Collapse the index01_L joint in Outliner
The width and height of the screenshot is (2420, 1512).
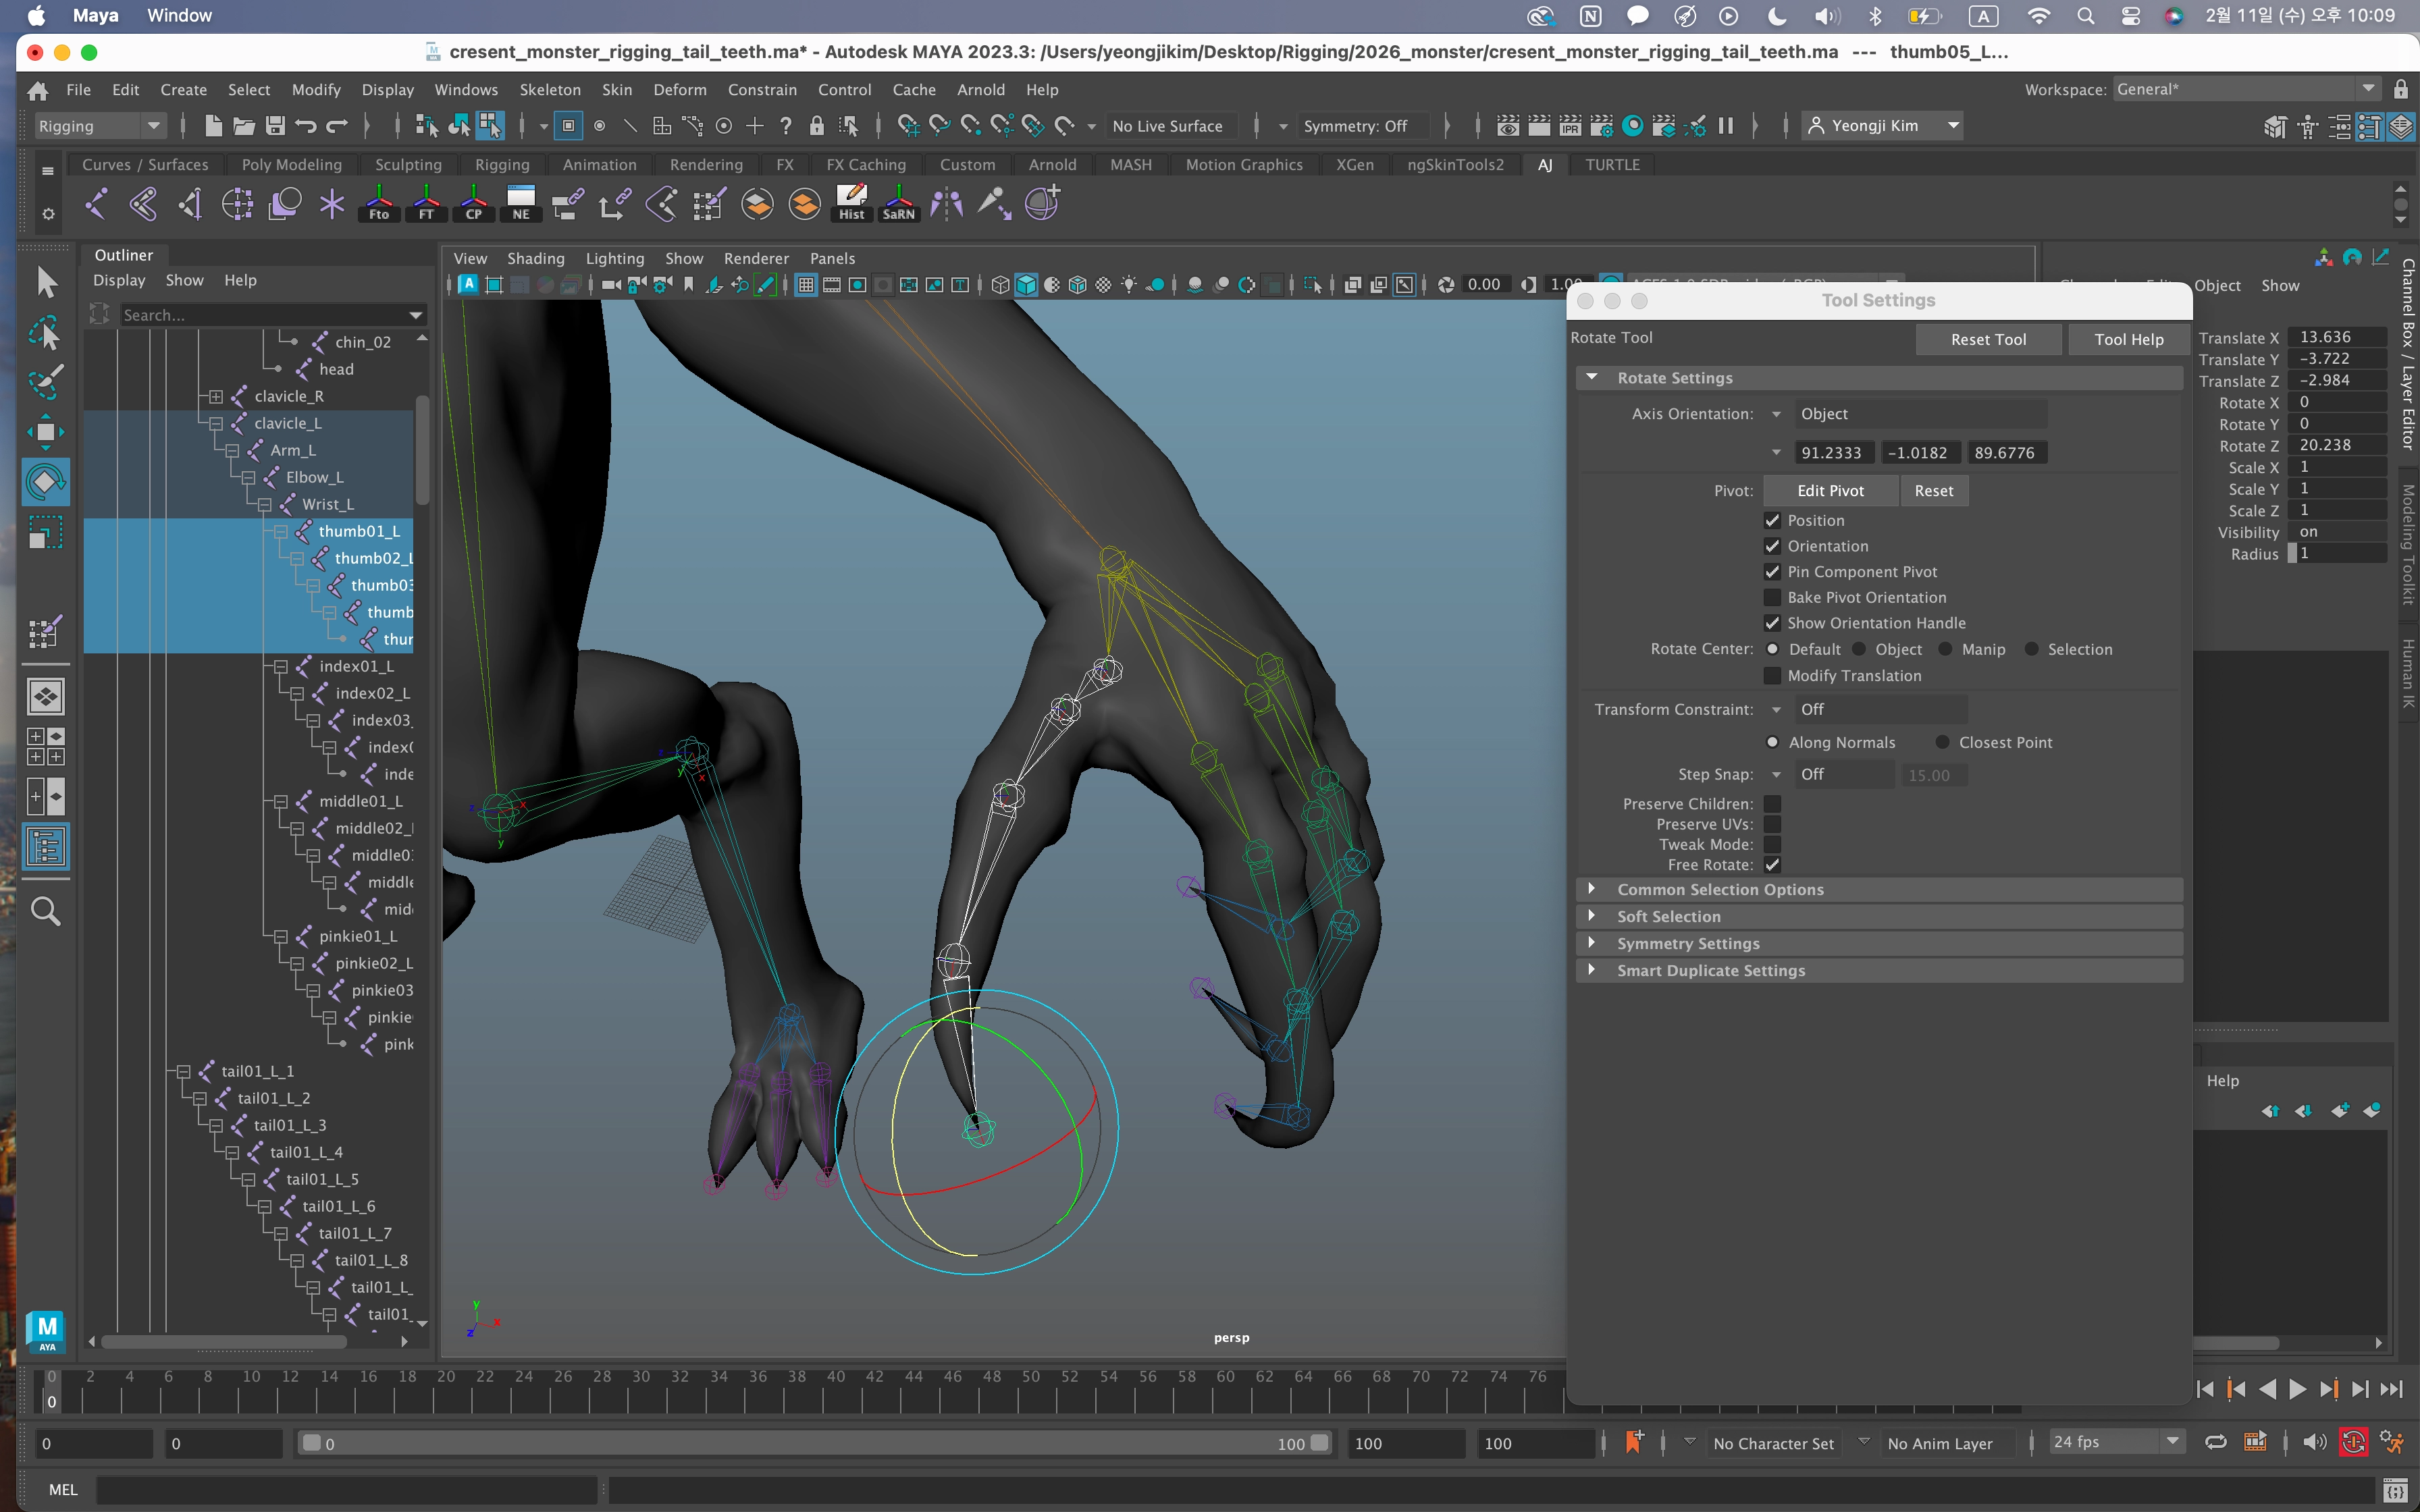[280, 666]
